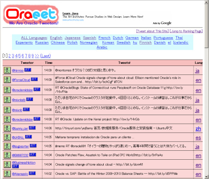Screen dimensions: 209x179
Task: Filter tweets by Japanese
Action: pyautogui.click(x=72, y=38)
